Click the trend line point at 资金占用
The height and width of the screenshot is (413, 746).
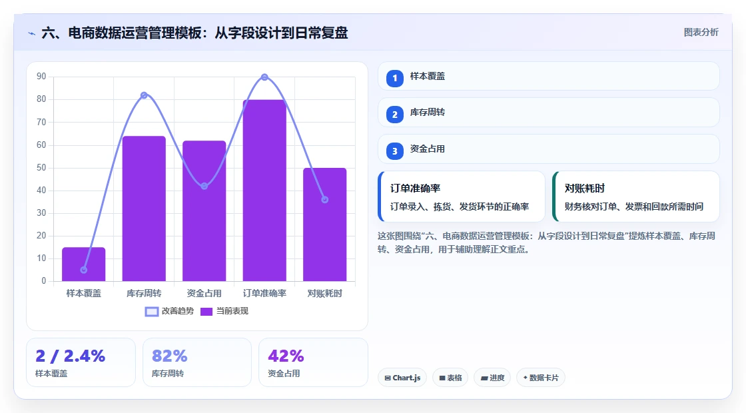[204, 186]
